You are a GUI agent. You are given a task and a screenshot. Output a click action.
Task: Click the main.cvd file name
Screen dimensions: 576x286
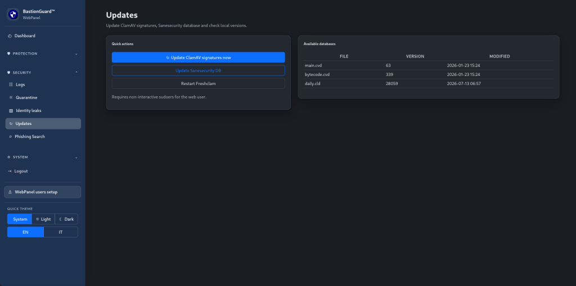click(x=313, y=65)
